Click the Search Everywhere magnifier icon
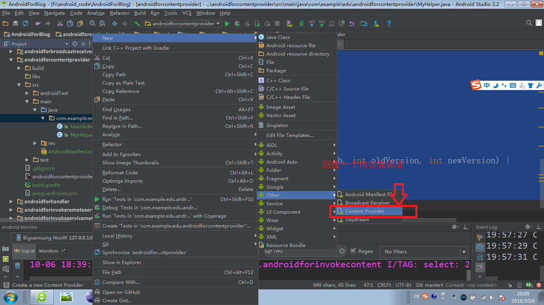 coord(529,23)
